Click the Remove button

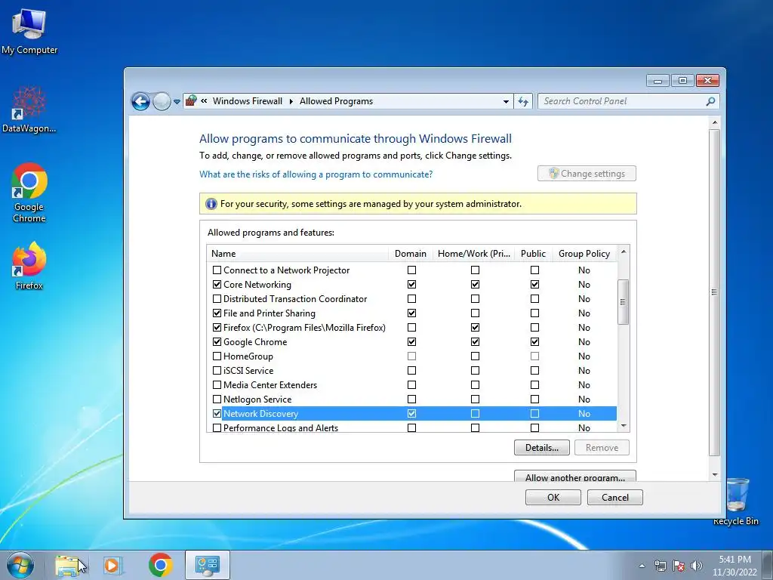coord(602,448)
